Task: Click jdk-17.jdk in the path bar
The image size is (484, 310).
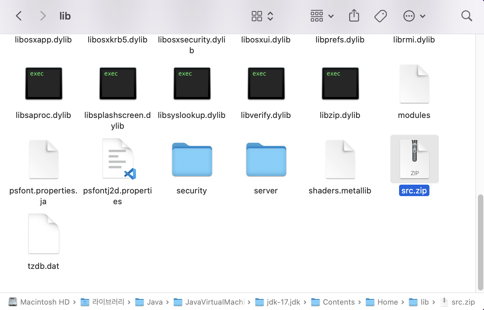Action: (x=278, y=302)
